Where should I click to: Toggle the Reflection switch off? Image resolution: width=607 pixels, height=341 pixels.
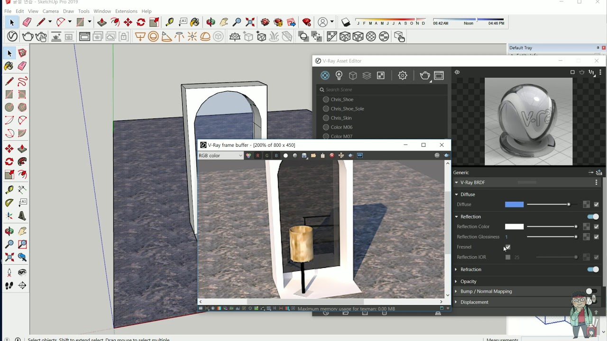pyautogui.click(x=593, y=216)
